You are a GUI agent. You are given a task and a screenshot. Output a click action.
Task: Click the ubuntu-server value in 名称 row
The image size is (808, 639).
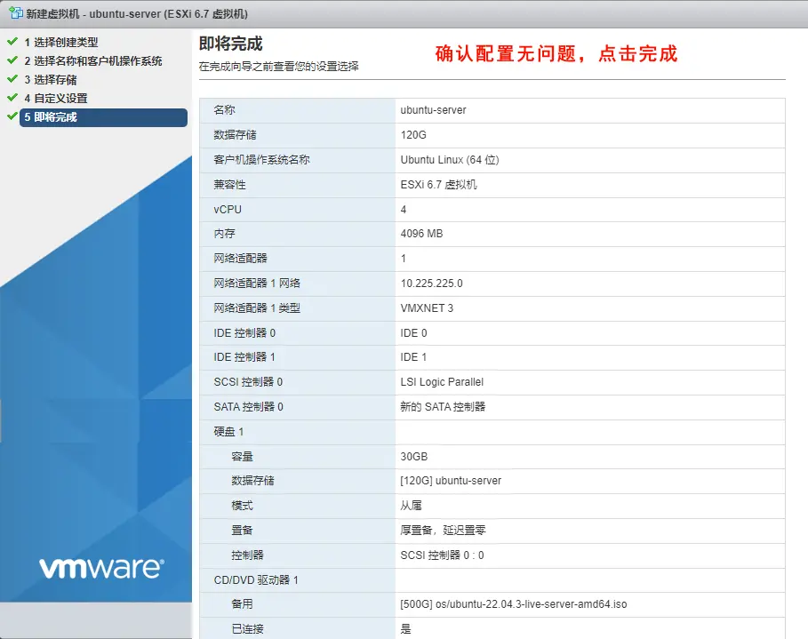pos(434,110)
